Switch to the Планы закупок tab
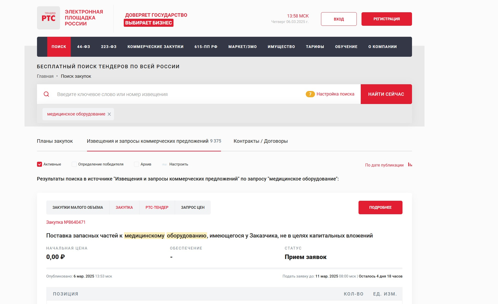 point(55,141)
